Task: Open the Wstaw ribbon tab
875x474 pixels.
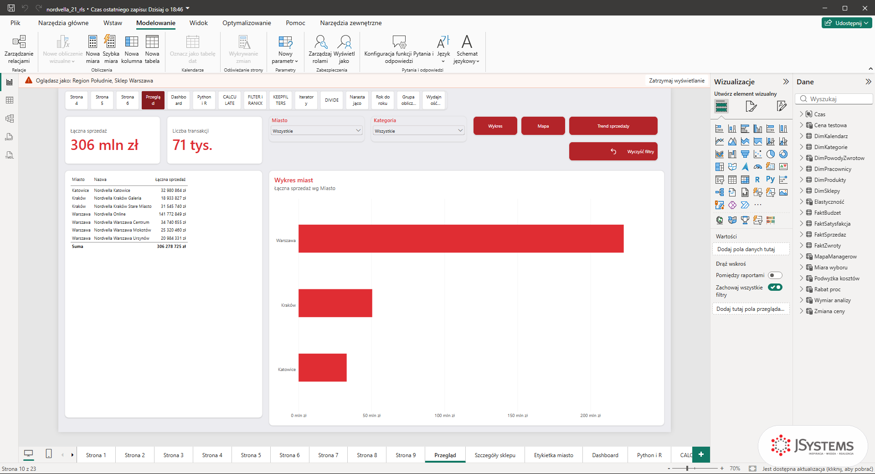Action: pyautogui.click(x=113, y=23)
